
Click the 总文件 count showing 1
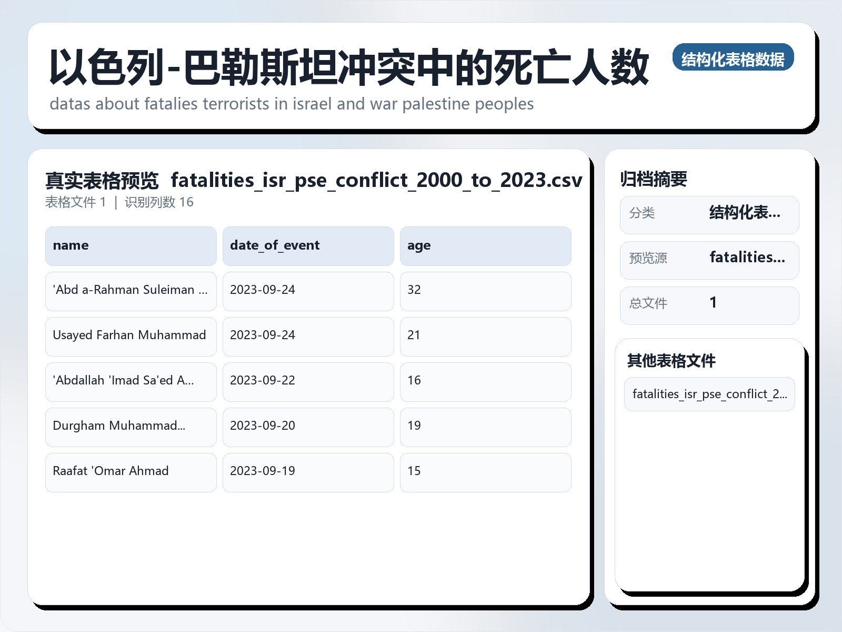pyautogui.click(x=713, y=304)
